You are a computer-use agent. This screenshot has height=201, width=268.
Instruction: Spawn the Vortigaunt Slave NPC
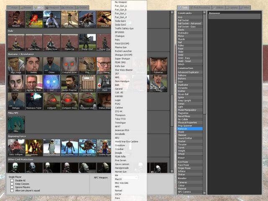(x=70, y=101)
